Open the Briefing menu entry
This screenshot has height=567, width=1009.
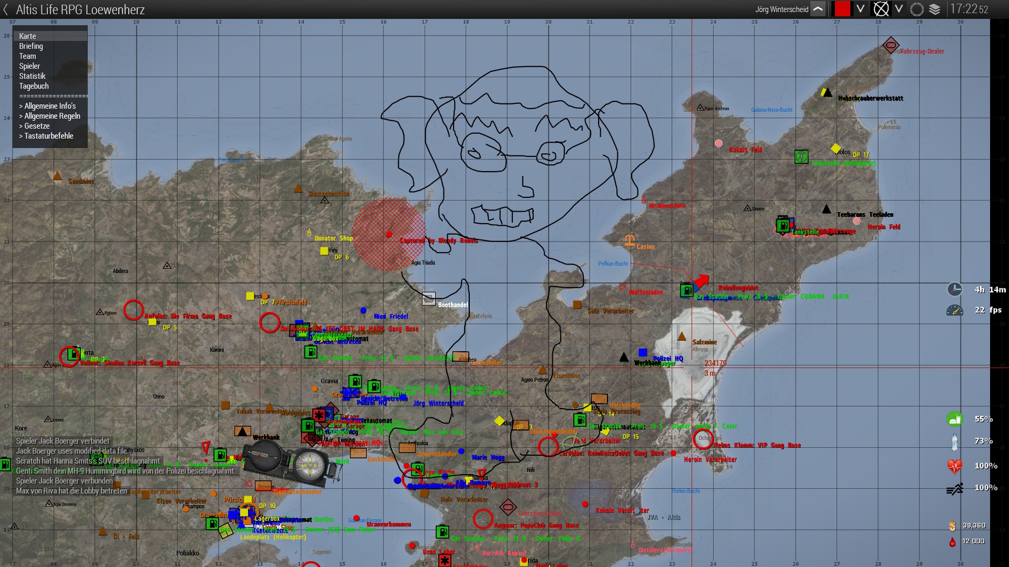click(31, 46)
